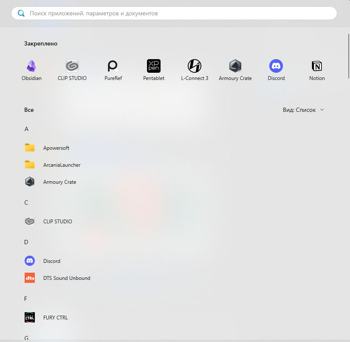Click the Закреплено section heading
Viewport: 350px width, 342px height.
click(x=41, y=43)
